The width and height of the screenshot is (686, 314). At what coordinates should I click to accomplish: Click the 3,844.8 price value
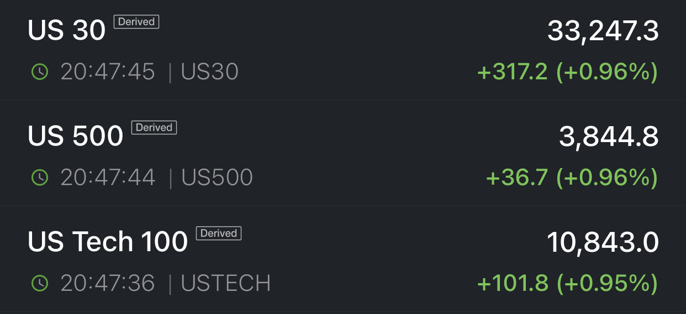coord(609,137)
